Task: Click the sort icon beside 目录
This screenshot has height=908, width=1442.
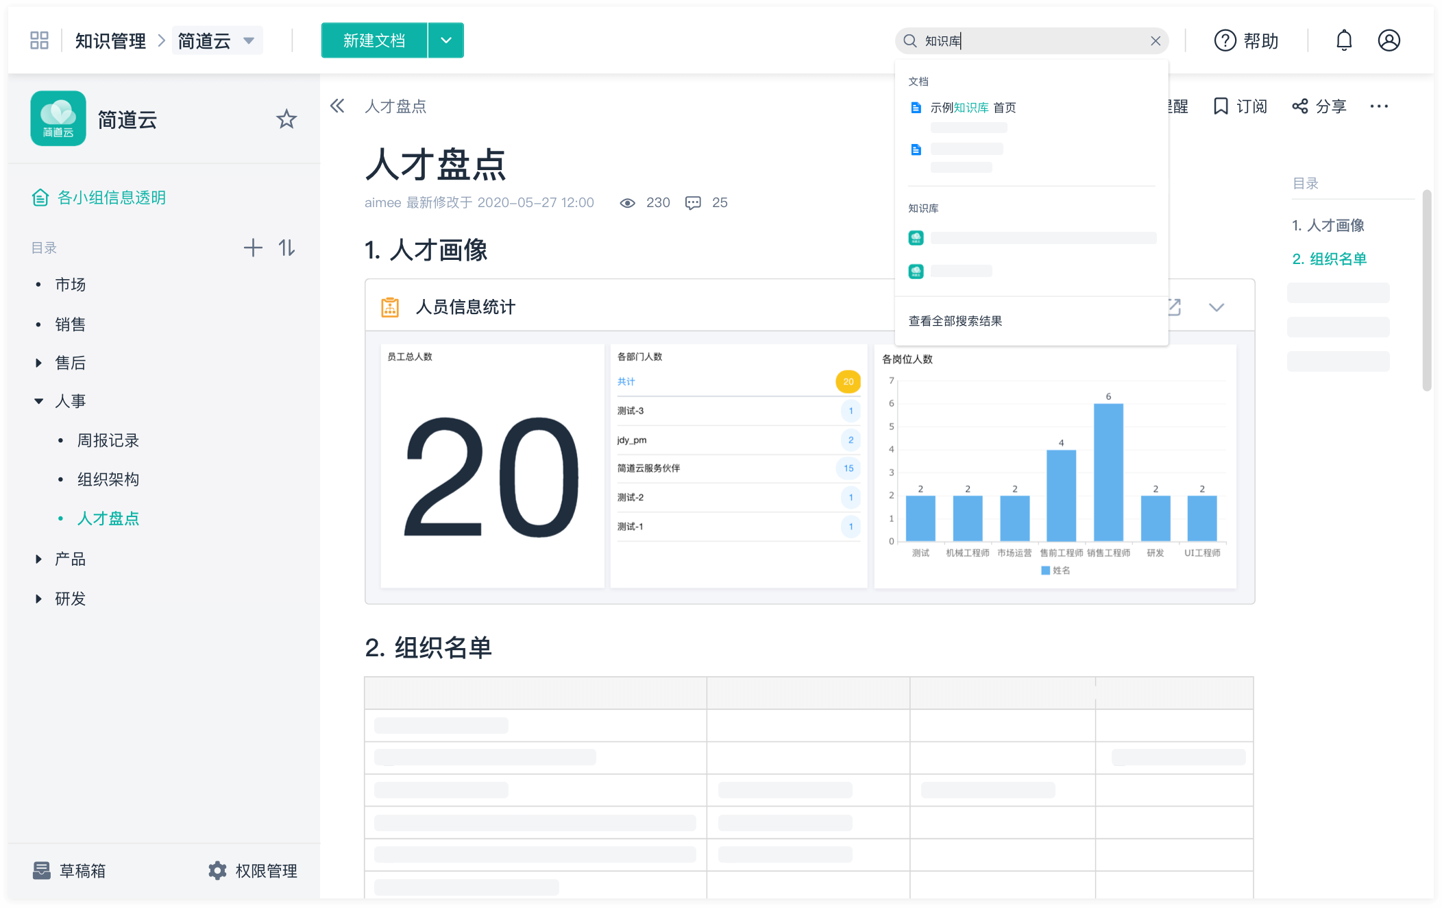Action: (286, 248)
